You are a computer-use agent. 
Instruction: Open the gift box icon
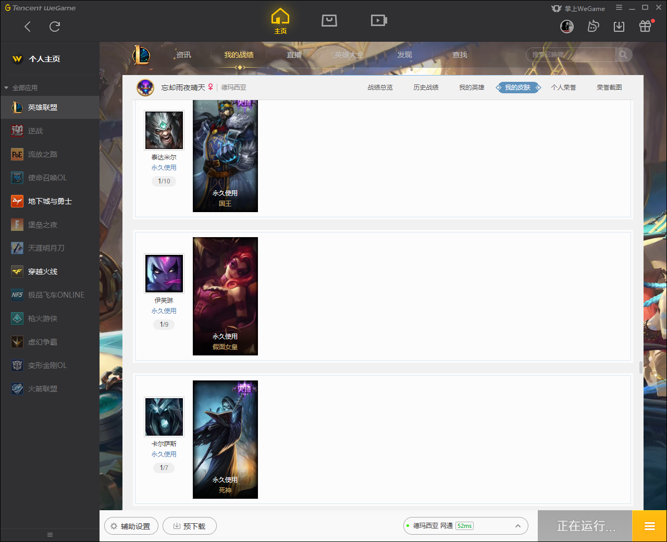coord(645,27)
